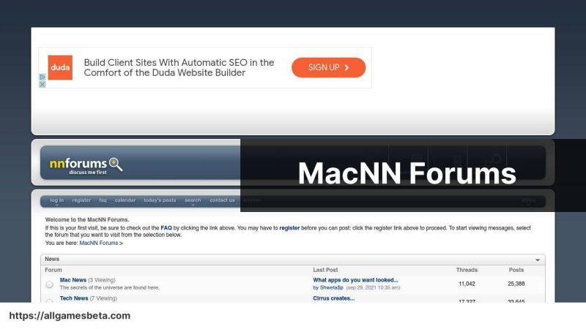586x329 pixels.
Task: Click the magnifier icon beside nnforums logo
Action: (x=116, y=164)
